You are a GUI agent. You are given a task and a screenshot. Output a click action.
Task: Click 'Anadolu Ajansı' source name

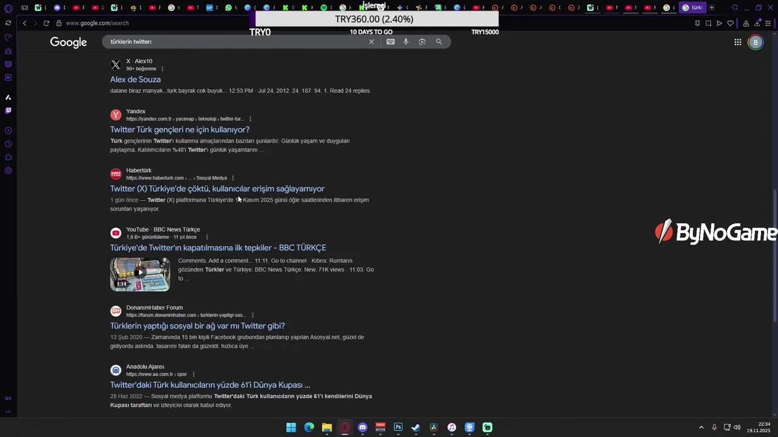point(145,367)
